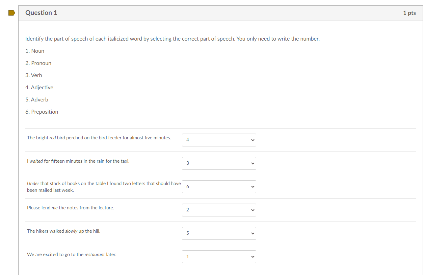Click the italicized word "slowly"

[x=71, y=231]
